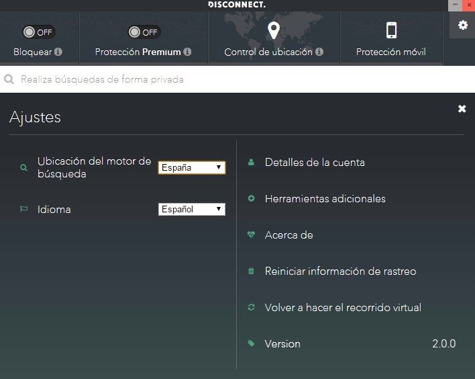Select the Protección Premium label
Image resolution: width=475 pixels, height=379 pixels.
click(x=138, y=52)
